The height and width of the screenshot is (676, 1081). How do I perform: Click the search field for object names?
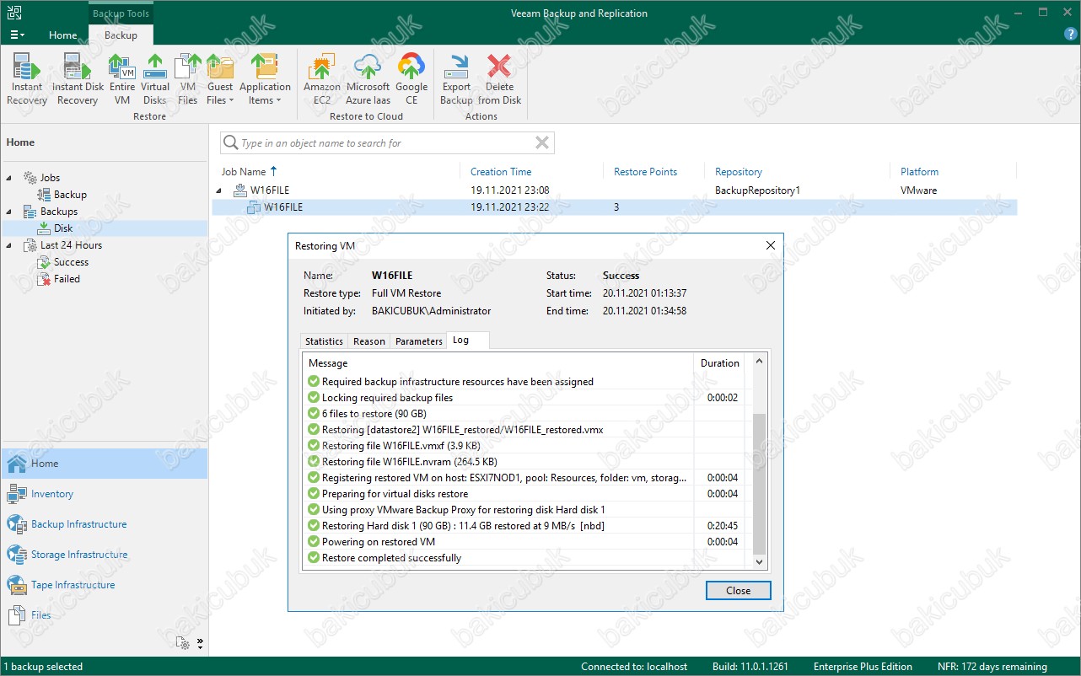point(387,143)
